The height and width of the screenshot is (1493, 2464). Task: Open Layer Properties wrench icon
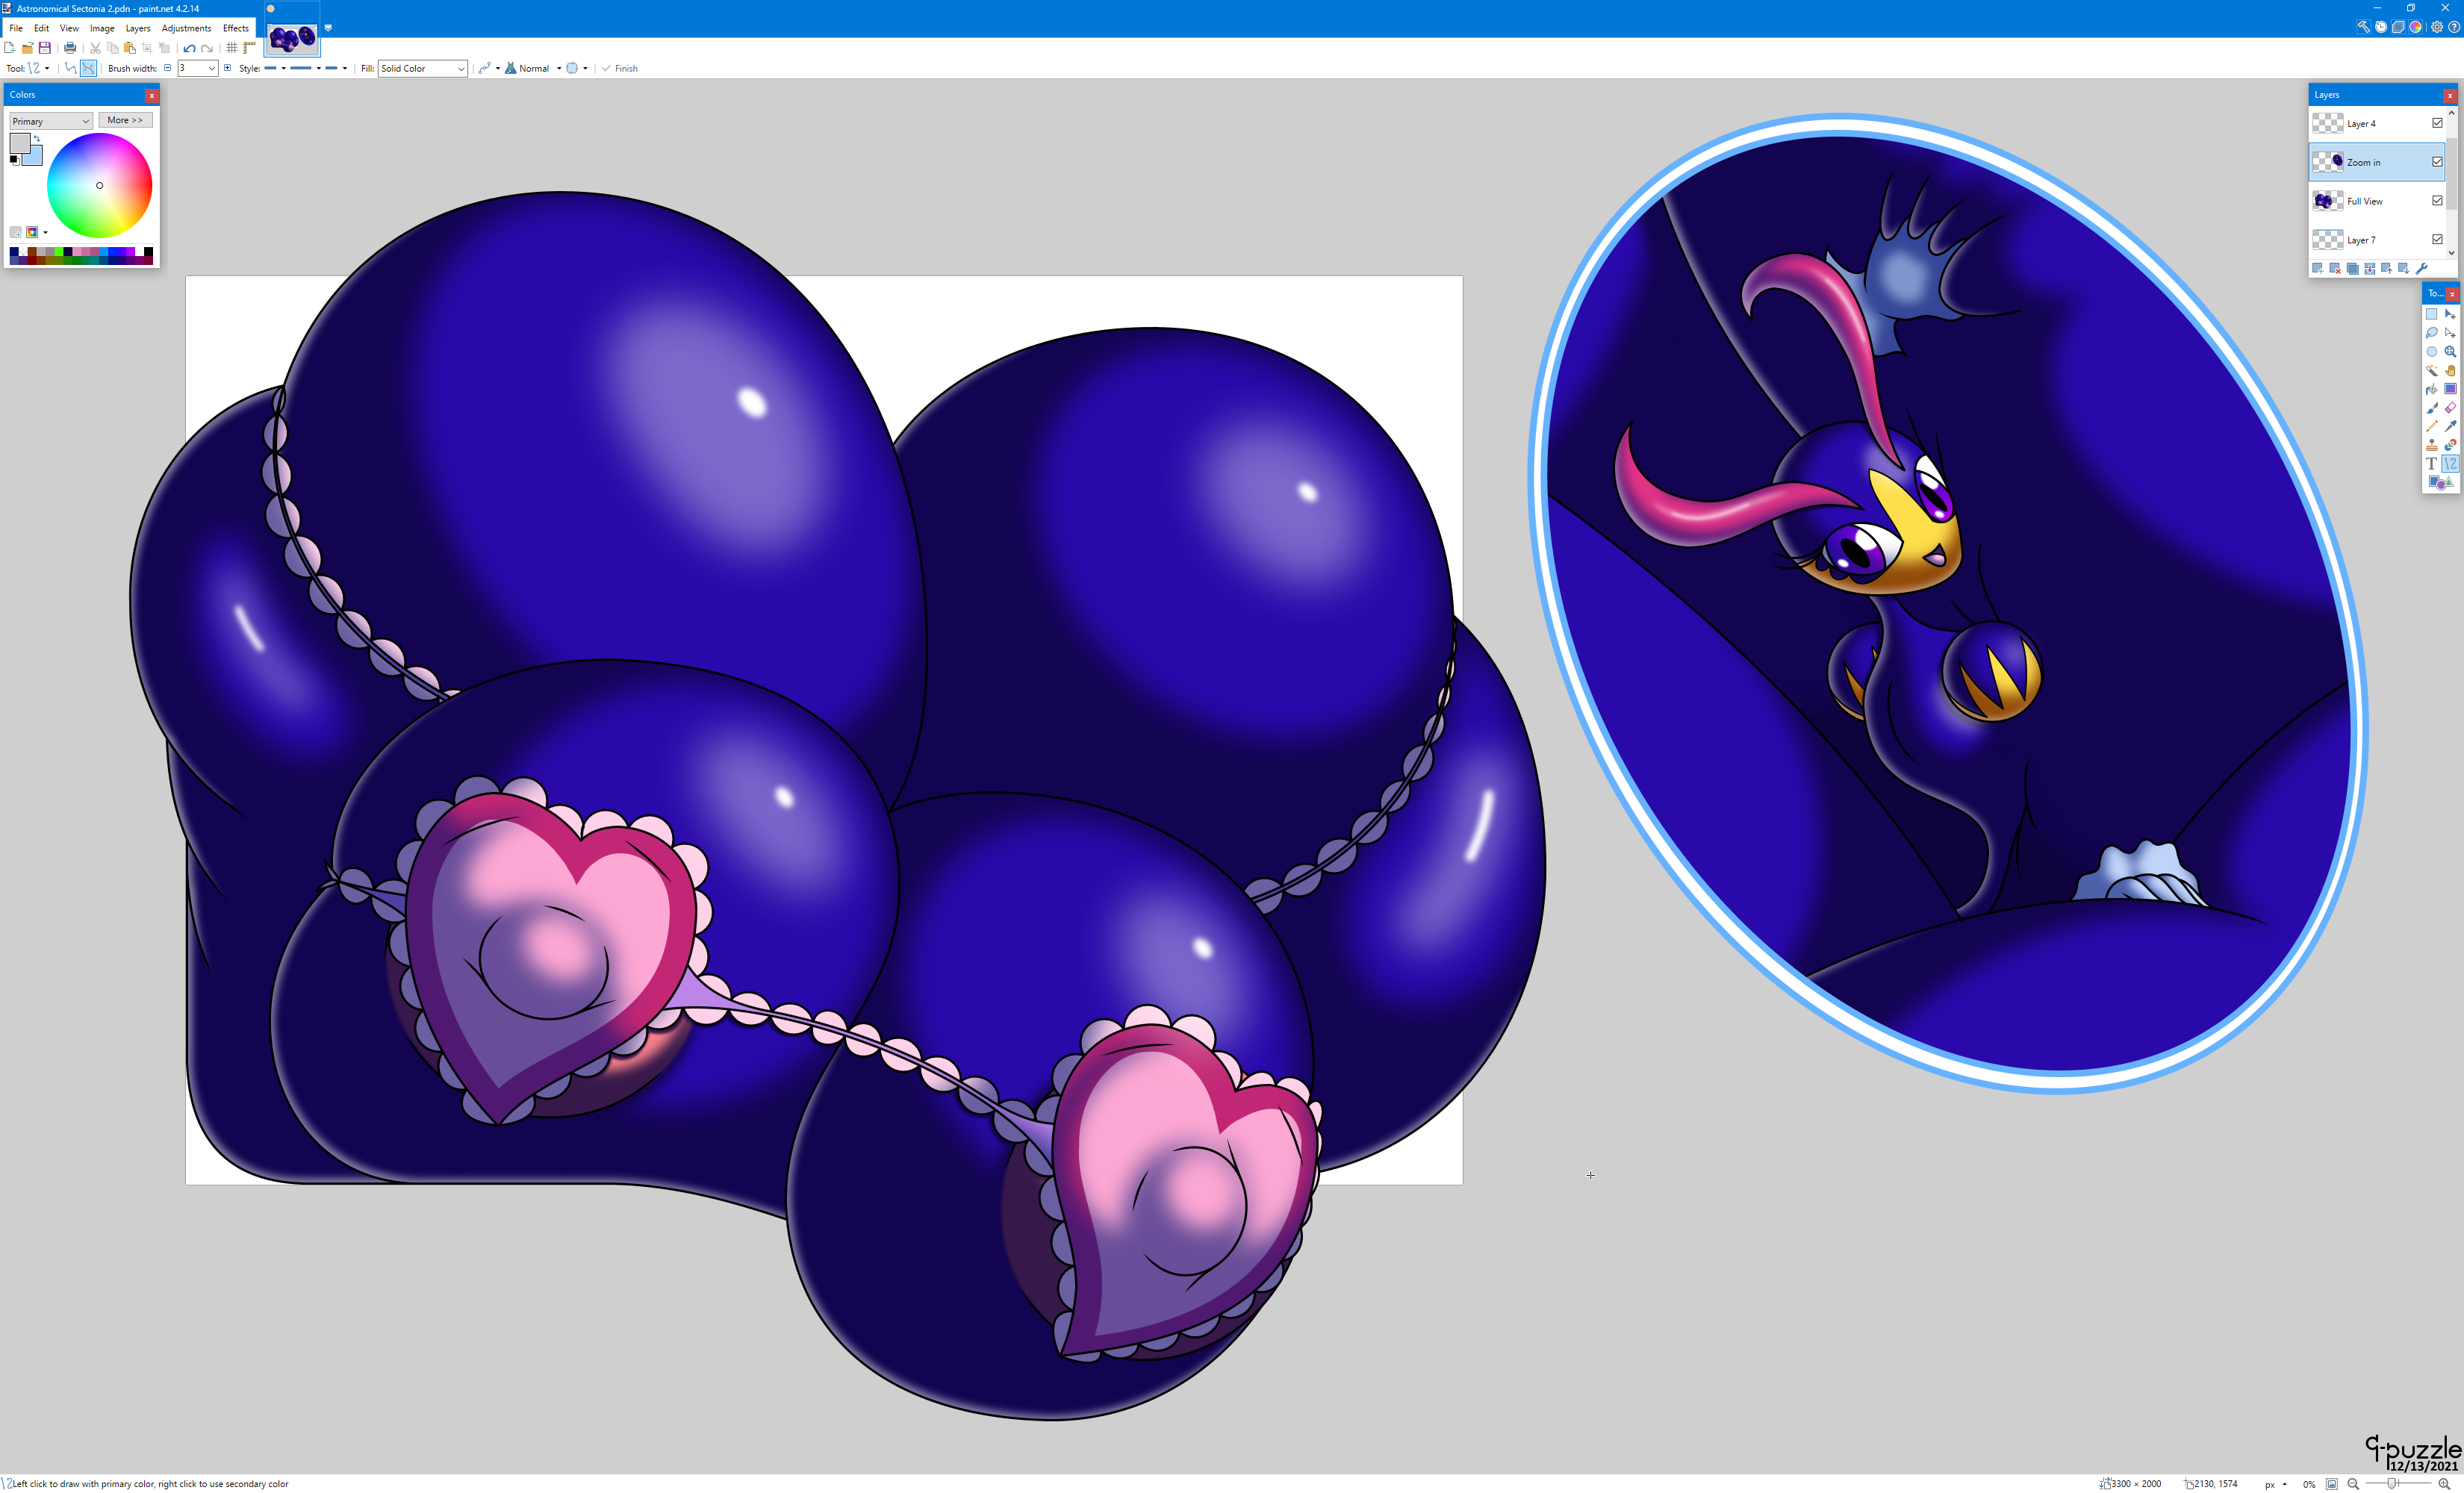pyautogui.click(x=2422, y=268)
